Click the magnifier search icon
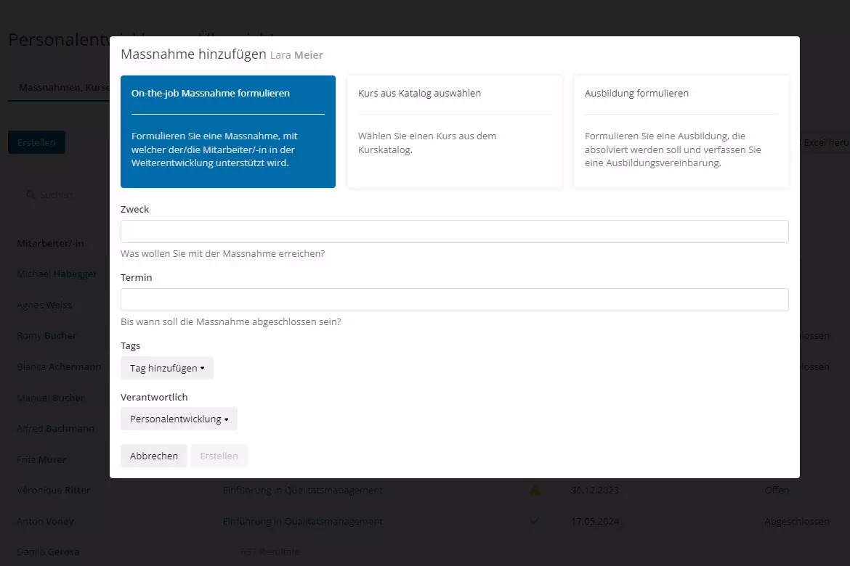The height and width of the screenshot is (566, 850). pyautogui.click(x=31, y=194)
